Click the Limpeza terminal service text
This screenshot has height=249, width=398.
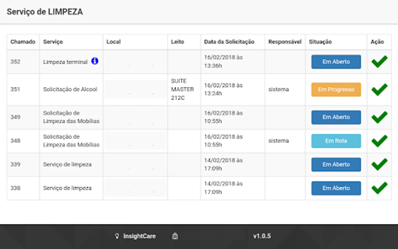pyautogui.click(x=65, y=62)
